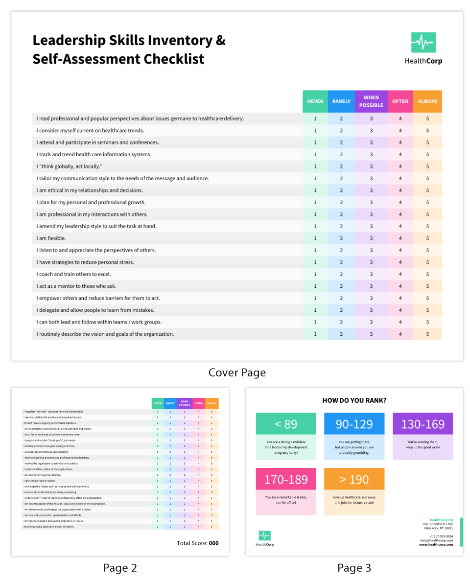This screenshot has width=470, height=583.
Task: Open the www.healthcorp.com website link
Action: (x=436, y=544)
